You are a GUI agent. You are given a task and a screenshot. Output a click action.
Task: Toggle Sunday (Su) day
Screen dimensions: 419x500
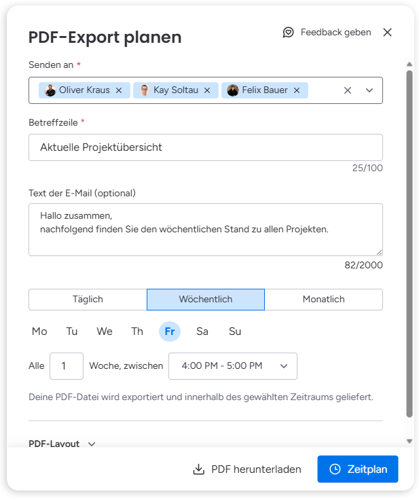(x=235, y=332)
